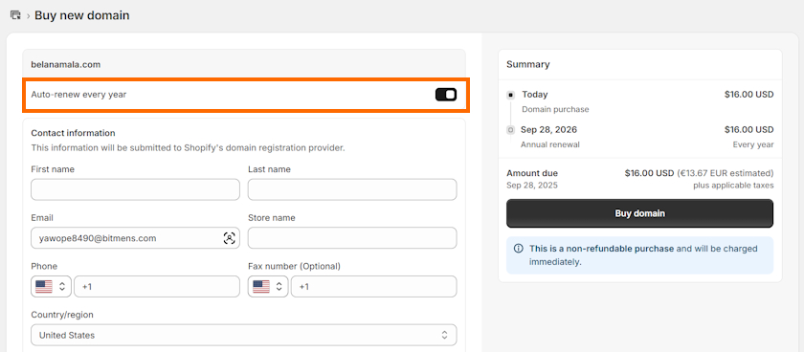Focus the Email field with yawope8490@bitmens.com
The image size is (804, 352).
click(135, 238)
